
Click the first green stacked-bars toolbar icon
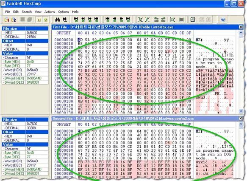coord(156,20)
